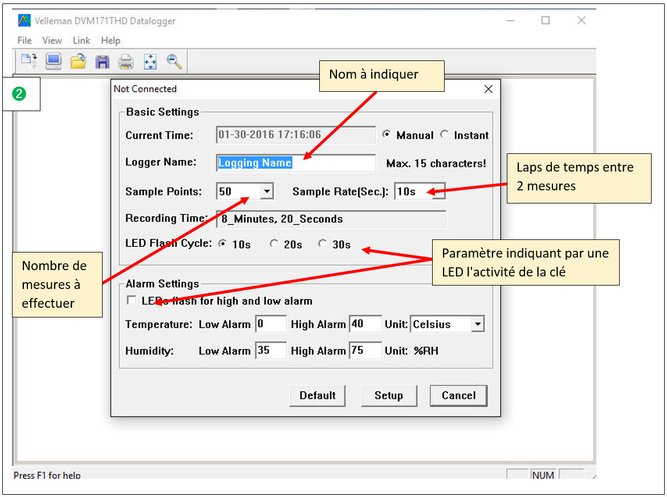
Task: Zoom out with the magnifier icon
Action: [x=174, y=62]
